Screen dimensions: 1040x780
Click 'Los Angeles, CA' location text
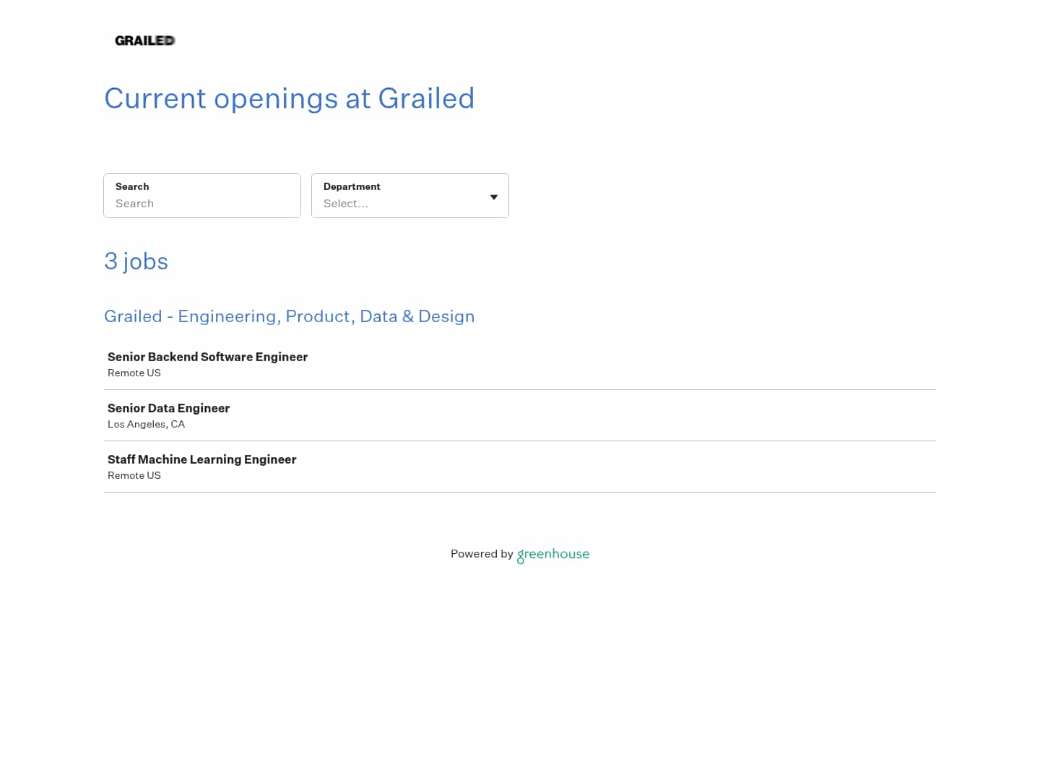click(146, 424)
